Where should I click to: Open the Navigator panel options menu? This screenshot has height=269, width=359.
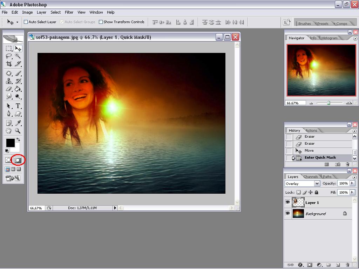tap(355, 39)
